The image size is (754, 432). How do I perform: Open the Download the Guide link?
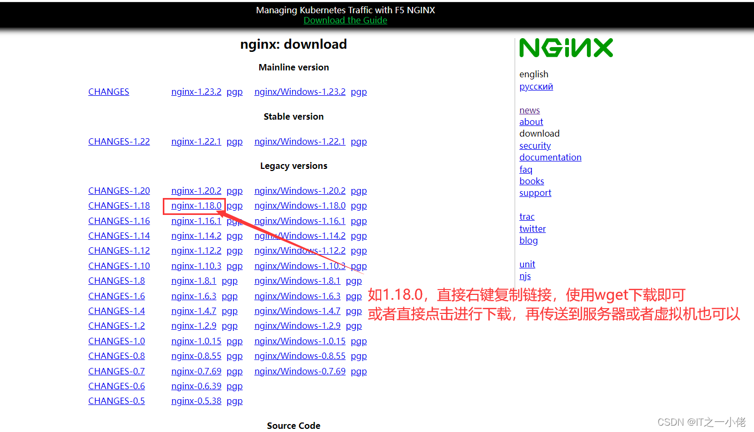345,20
